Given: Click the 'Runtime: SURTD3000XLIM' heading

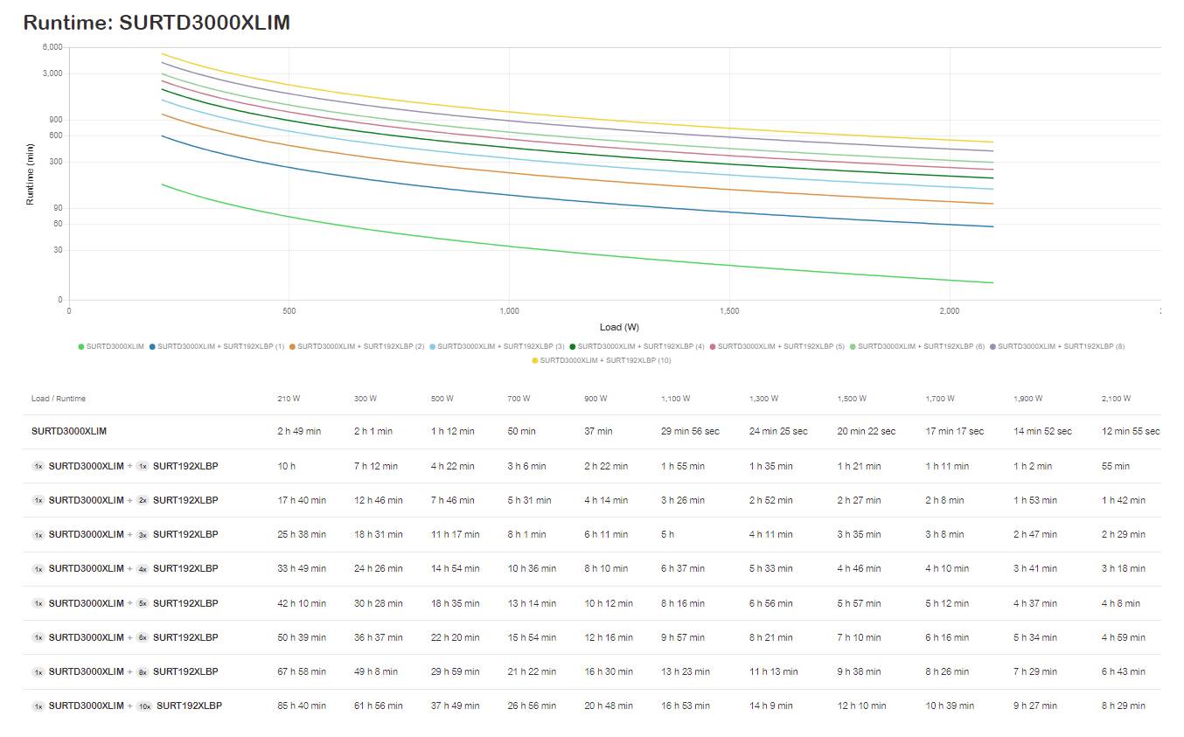Looking at the screenshot, I should [157, 23].
